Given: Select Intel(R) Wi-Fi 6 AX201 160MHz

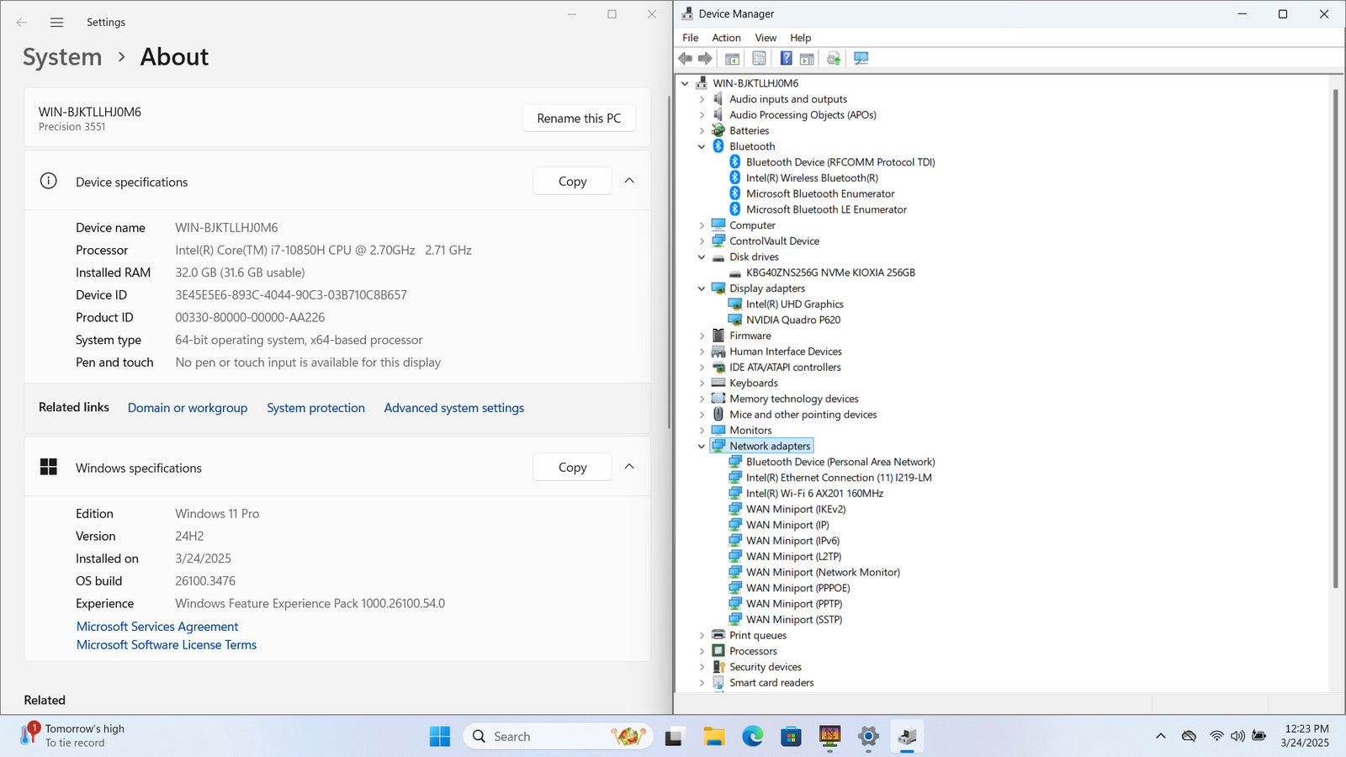Looking at the screenshot, I should coord(814,494).
